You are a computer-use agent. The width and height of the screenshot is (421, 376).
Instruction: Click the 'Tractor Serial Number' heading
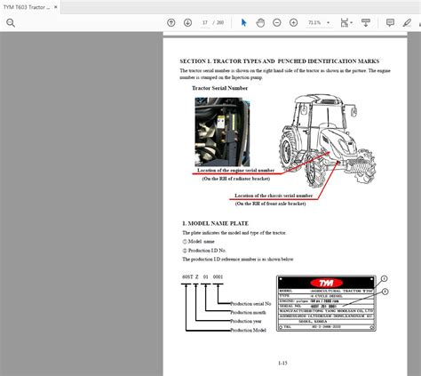coord(219,88)
